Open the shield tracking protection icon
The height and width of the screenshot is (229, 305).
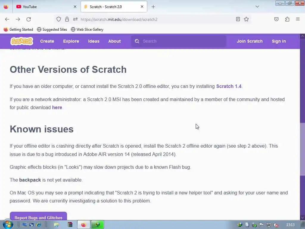pos(59,19)
